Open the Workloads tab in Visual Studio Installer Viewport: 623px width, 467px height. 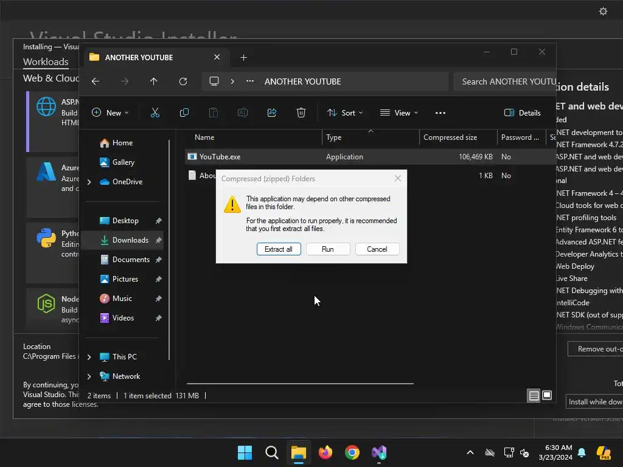tap(46, 61)
